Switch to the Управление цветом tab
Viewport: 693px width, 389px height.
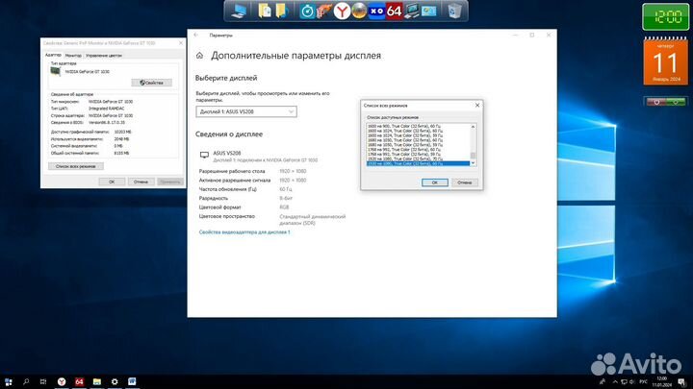click(x=104, y=56)
